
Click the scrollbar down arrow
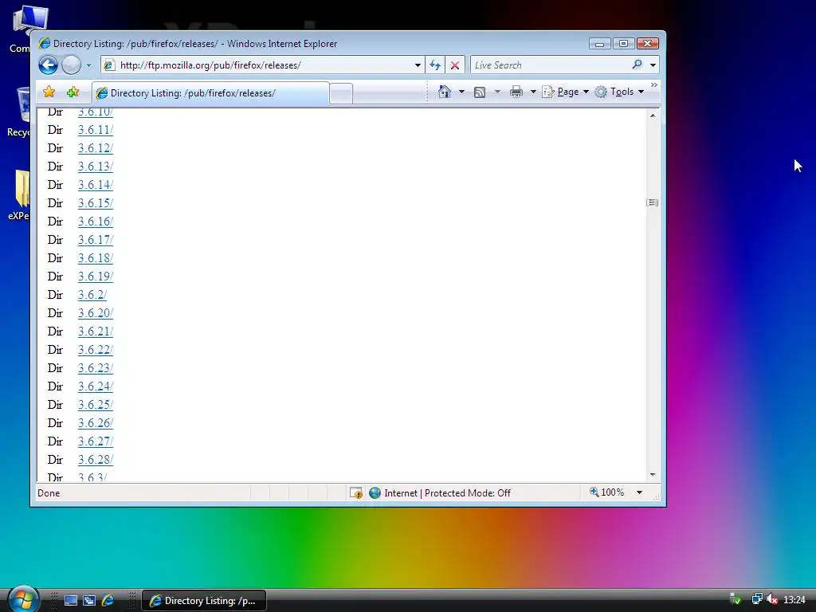[653, 475]
